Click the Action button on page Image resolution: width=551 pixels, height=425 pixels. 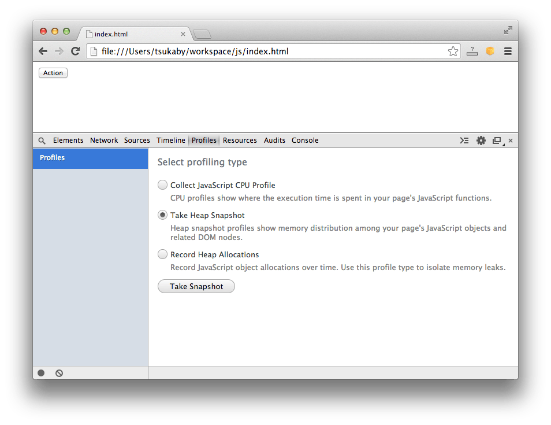coord(53,73)
